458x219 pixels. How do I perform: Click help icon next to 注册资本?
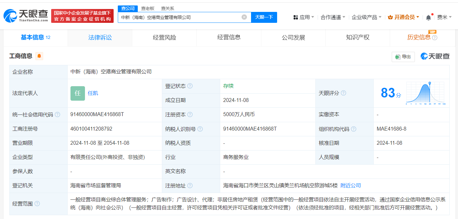(190, 115)
